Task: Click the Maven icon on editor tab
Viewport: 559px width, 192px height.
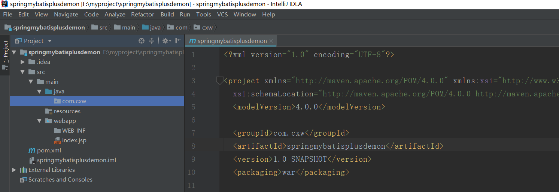Action: pyautogui.click(x=192, y=41)
